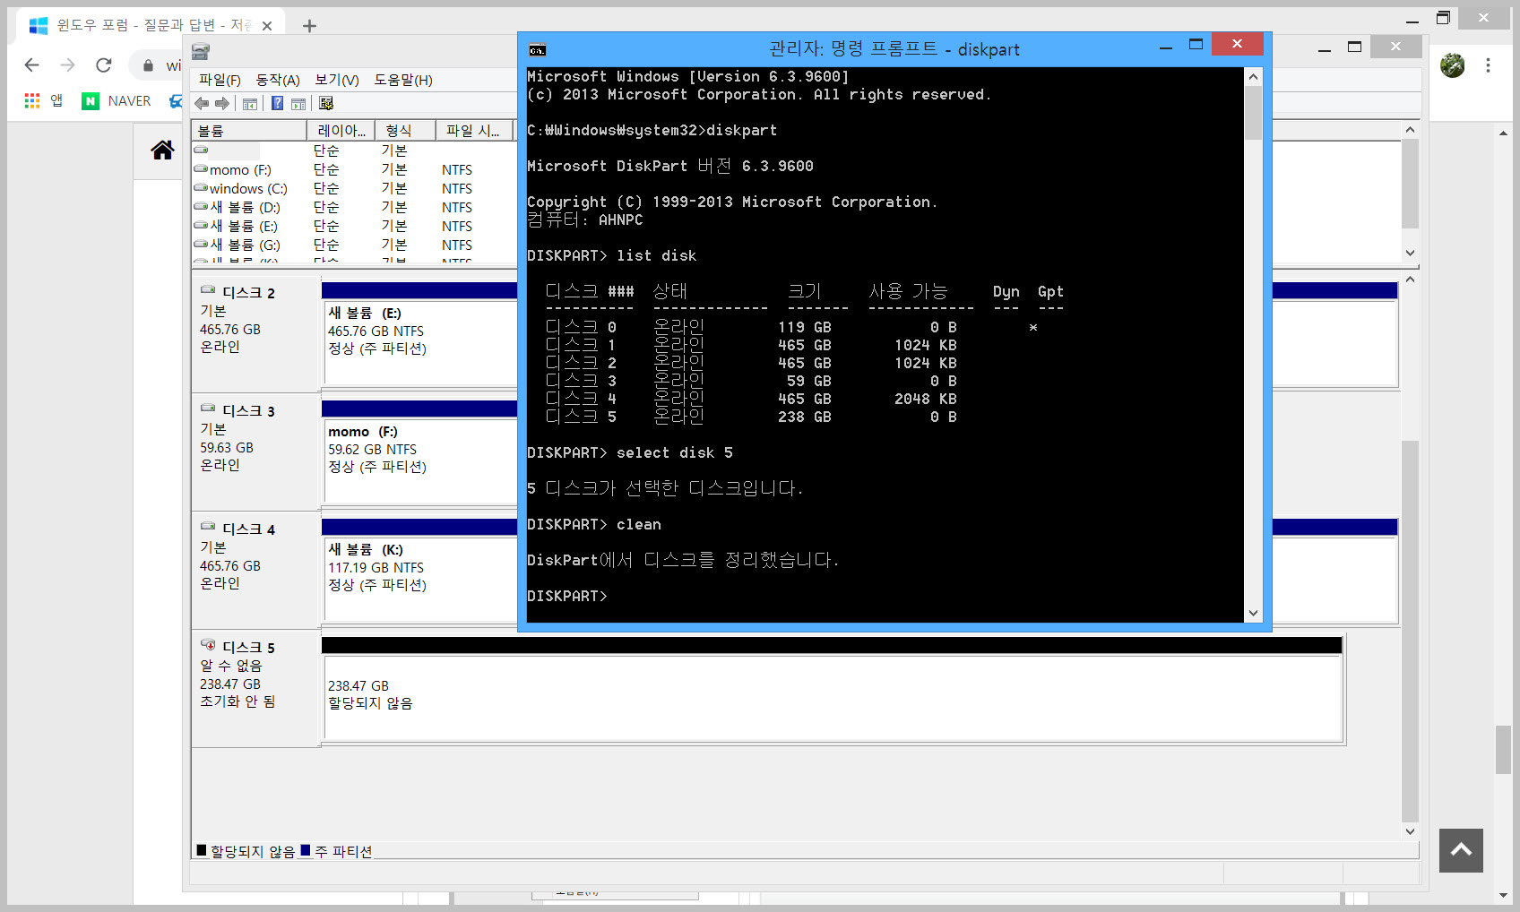The image size is (1520, 912).
Task: Click the DISKPART prompt line in the console
Action: click(567, 596)
